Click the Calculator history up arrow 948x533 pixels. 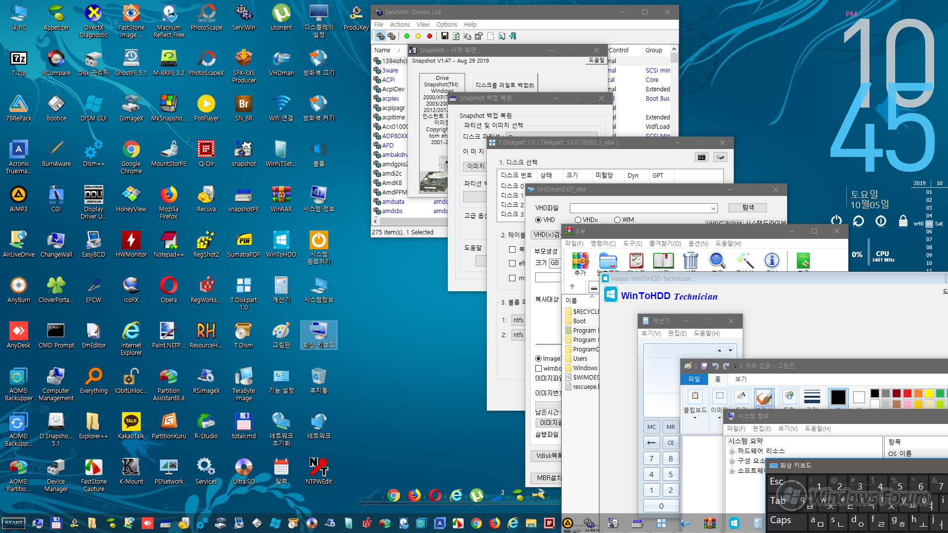[x=720, y=350]
